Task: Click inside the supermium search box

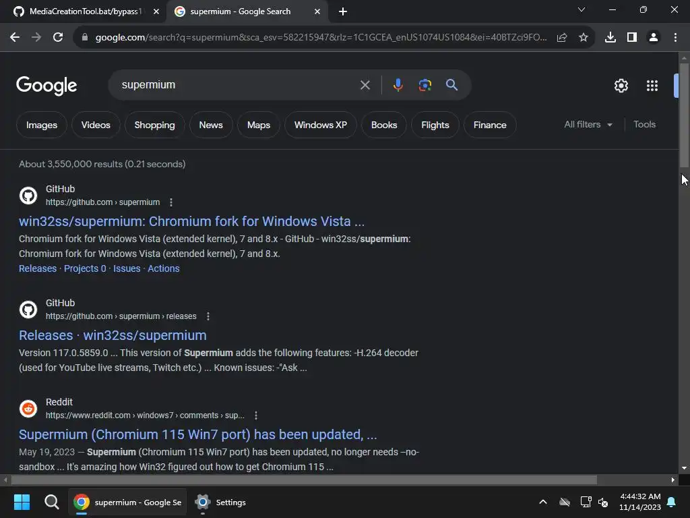Action: click(238, 84)
